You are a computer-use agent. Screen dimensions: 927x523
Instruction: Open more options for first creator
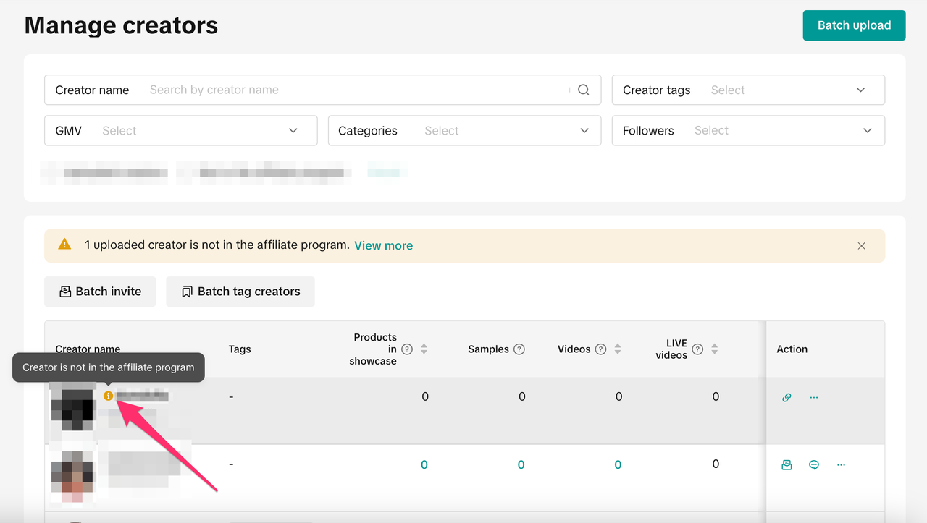click(x=814, y=397)
